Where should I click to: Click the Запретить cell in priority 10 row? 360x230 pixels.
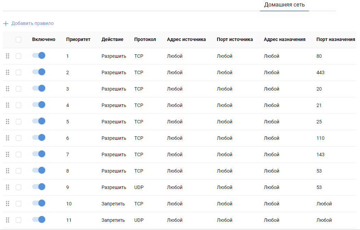point(113,204)
